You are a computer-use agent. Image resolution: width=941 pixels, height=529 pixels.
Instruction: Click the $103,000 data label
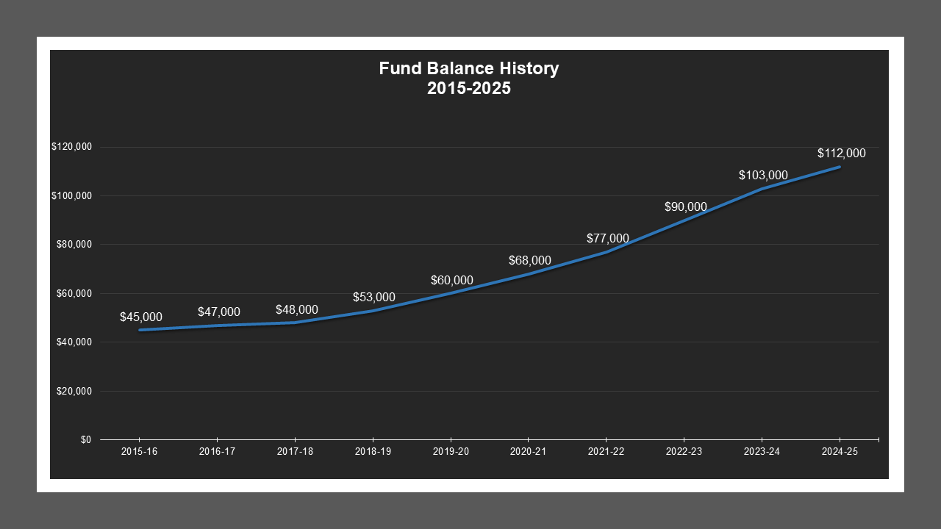coord(762,175)
